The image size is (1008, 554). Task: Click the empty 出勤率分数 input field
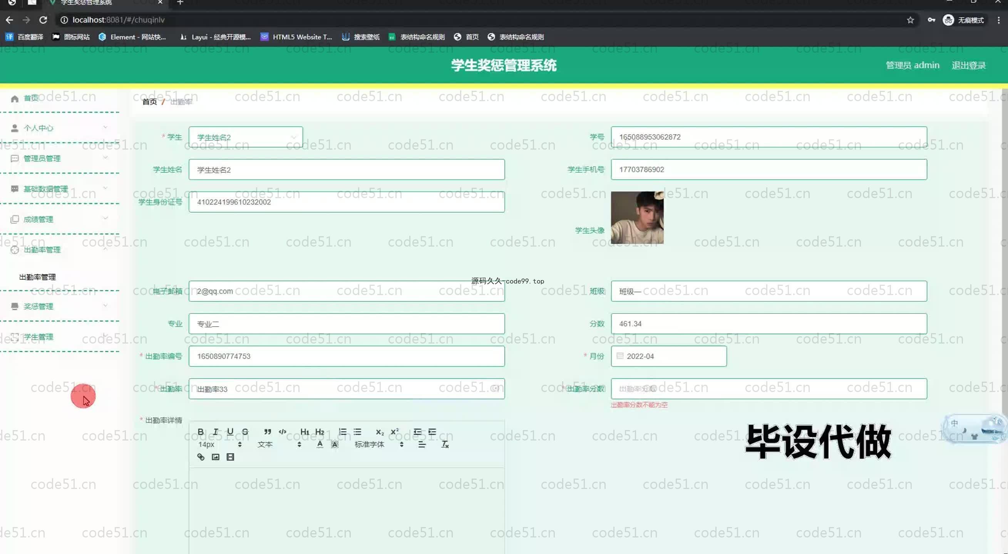pos(769,389)
